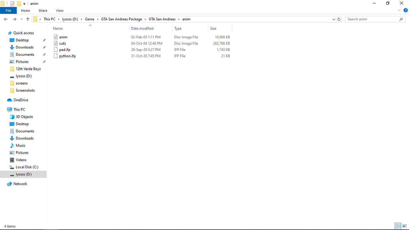Screen dimensions: 409x230
Task: Select lyosss (D:) under This PC
Action: pos(24,174)
